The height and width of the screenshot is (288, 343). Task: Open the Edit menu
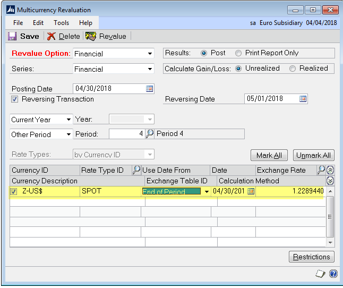point(38,23)
